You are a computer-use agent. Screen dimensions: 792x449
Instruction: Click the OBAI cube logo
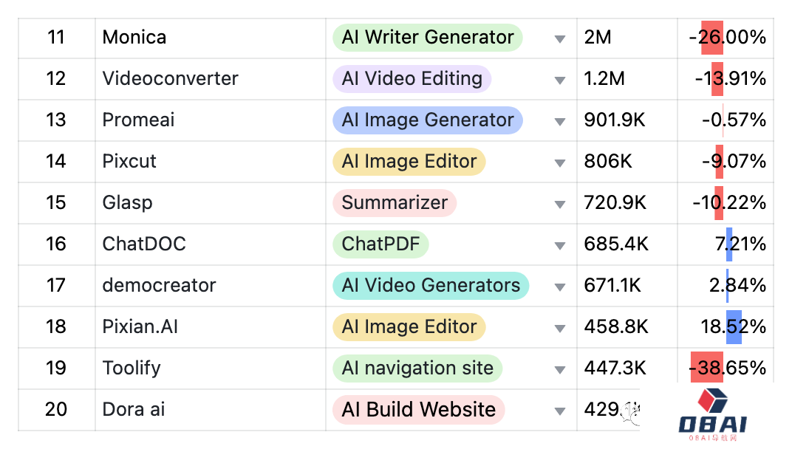713,403
